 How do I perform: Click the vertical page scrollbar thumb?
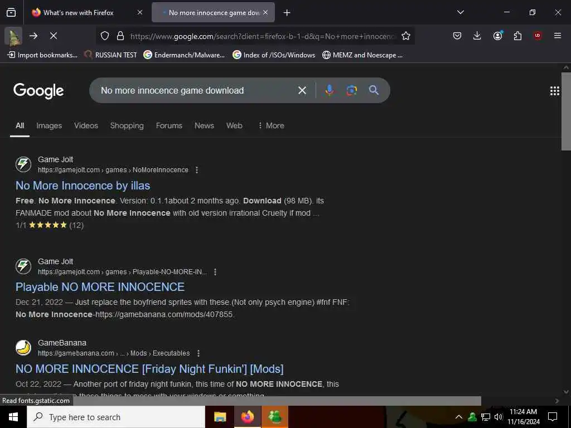(566, 111)
